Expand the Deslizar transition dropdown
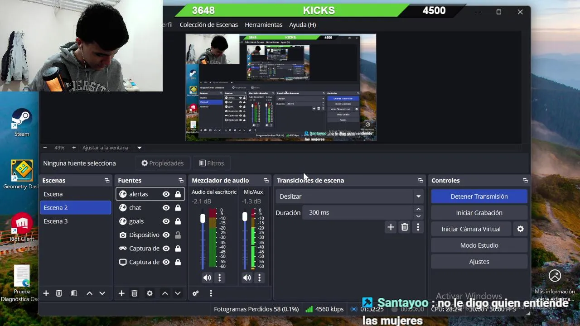 pos(418,197)
